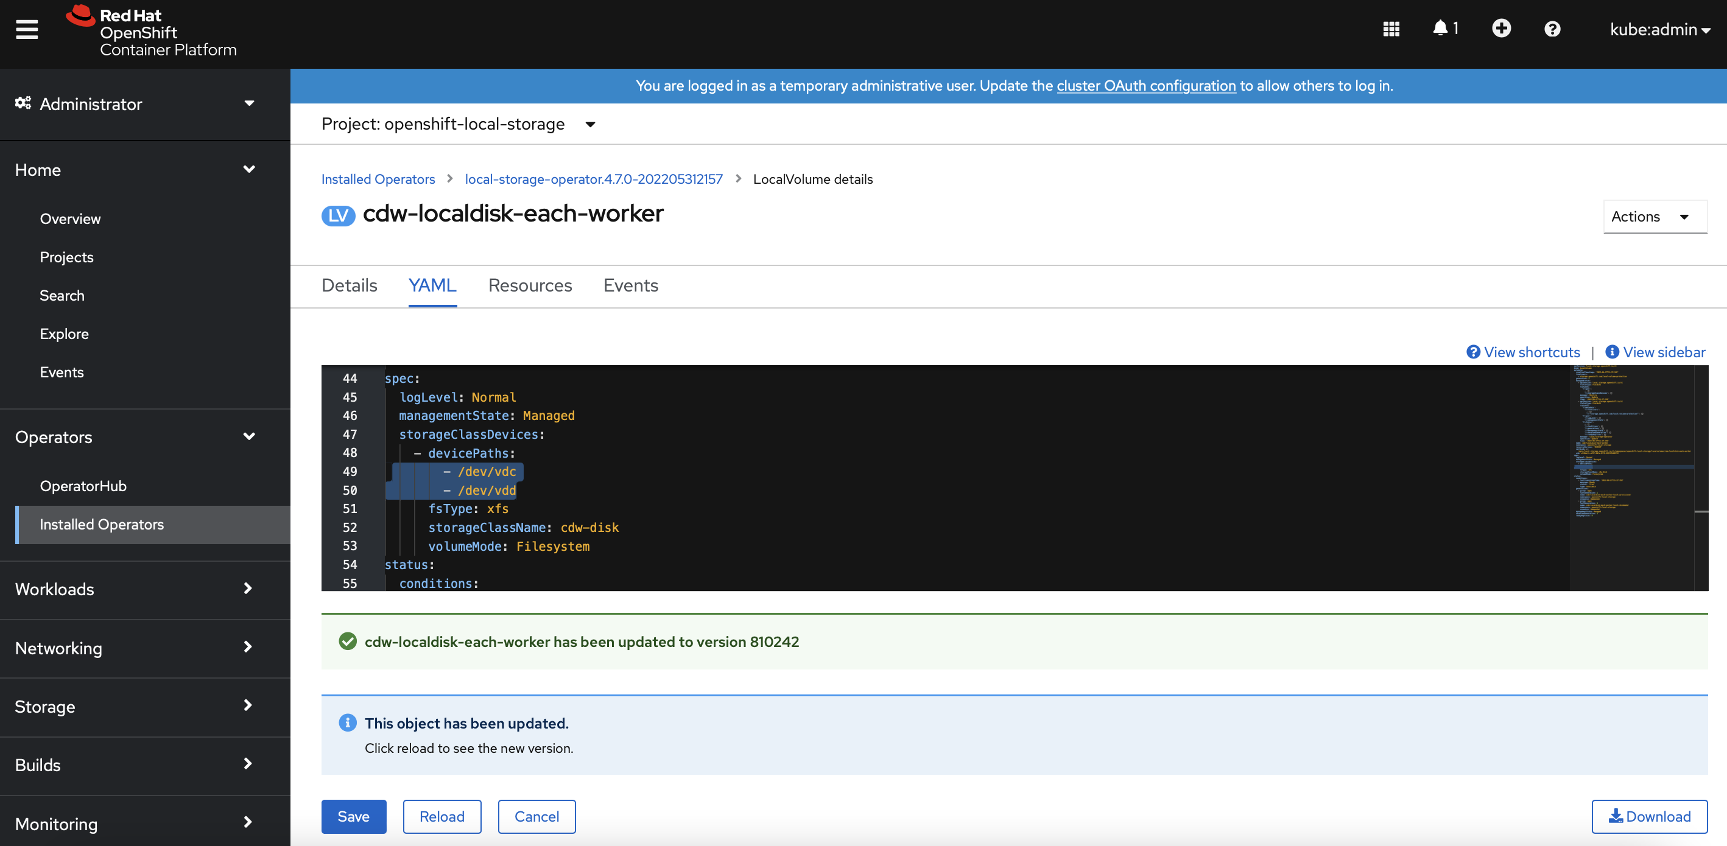This screenshot has height=846, width=1727.
Task: Click the Red Hat OpenShift logo
Action: click(x=152, y=32)
